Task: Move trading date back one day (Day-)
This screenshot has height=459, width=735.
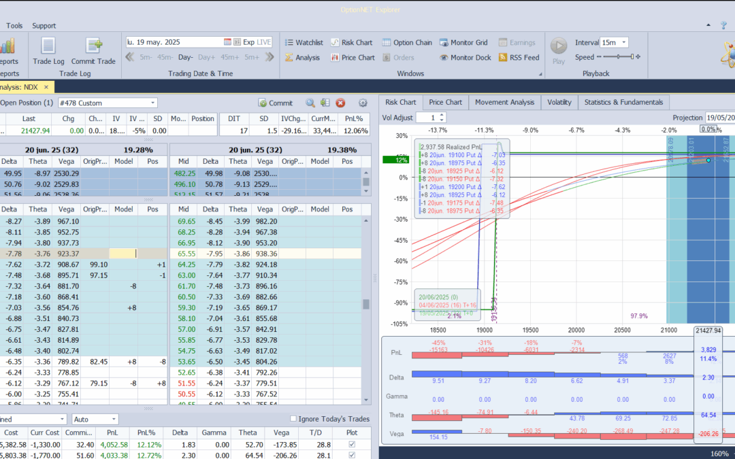Action: pos(185,57)
